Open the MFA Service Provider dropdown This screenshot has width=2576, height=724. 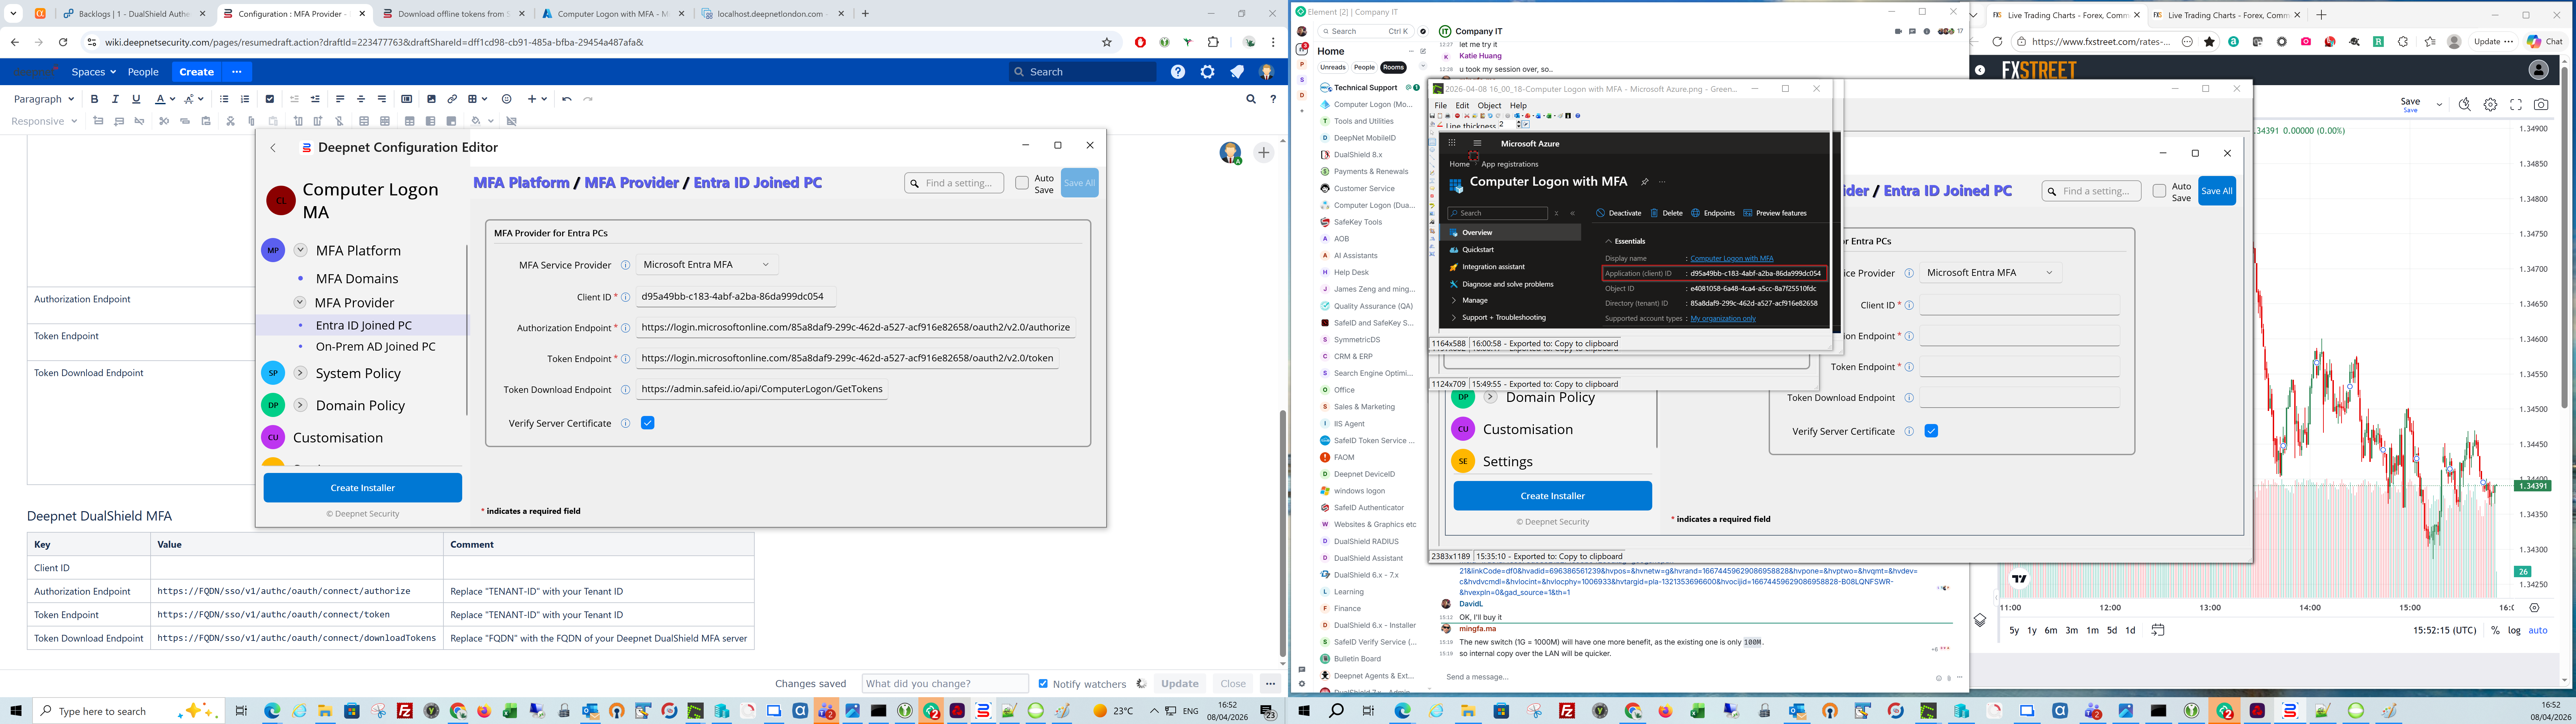click(707, 265)
